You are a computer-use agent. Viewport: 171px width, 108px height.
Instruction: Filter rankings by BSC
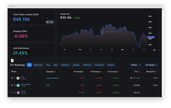(x=56, y=65)
